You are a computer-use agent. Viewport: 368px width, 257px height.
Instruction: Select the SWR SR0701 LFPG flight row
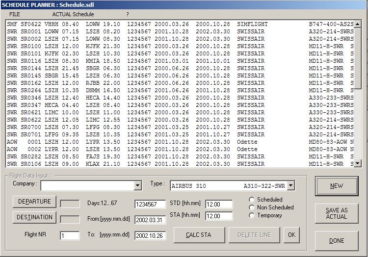(x=180, y=134)
